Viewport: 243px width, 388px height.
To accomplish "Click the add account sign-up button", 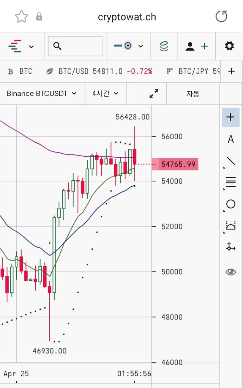I will (x=197, y=46).
